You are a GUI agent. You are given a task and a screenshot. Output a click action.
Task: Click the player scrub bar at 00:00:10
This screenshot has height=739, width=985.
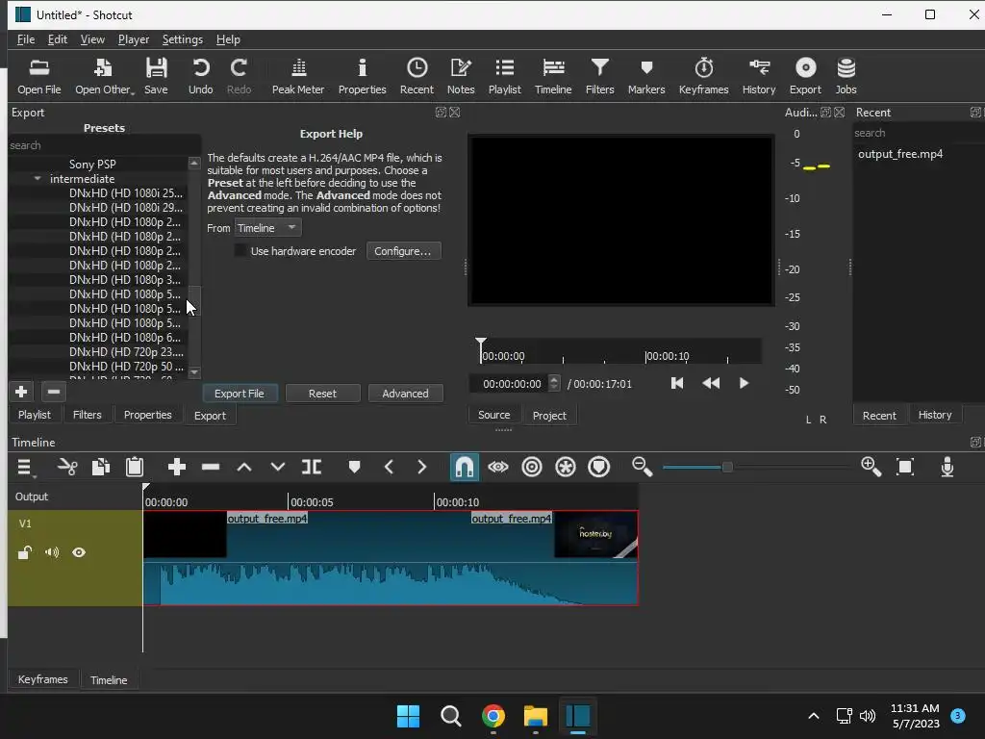pyautogui.click(x=645, y=356)
